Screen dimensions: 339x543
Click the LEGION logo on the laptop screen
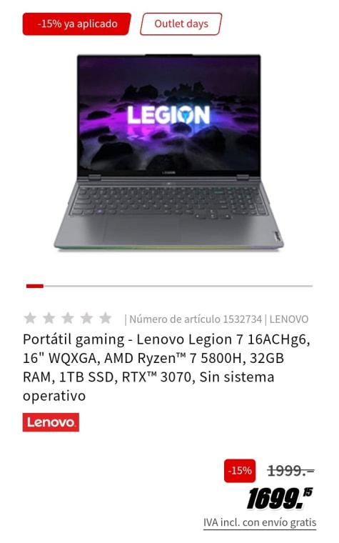coord(168,114)
